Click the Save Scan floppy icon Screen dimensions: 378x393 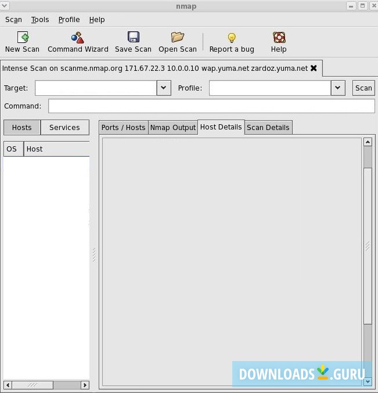134,37
